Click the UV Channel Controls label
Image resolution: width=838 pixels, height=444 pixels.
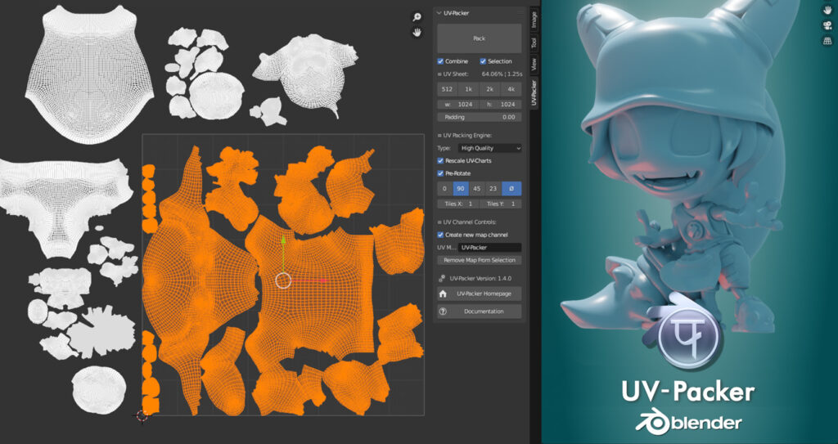(471, 222)
